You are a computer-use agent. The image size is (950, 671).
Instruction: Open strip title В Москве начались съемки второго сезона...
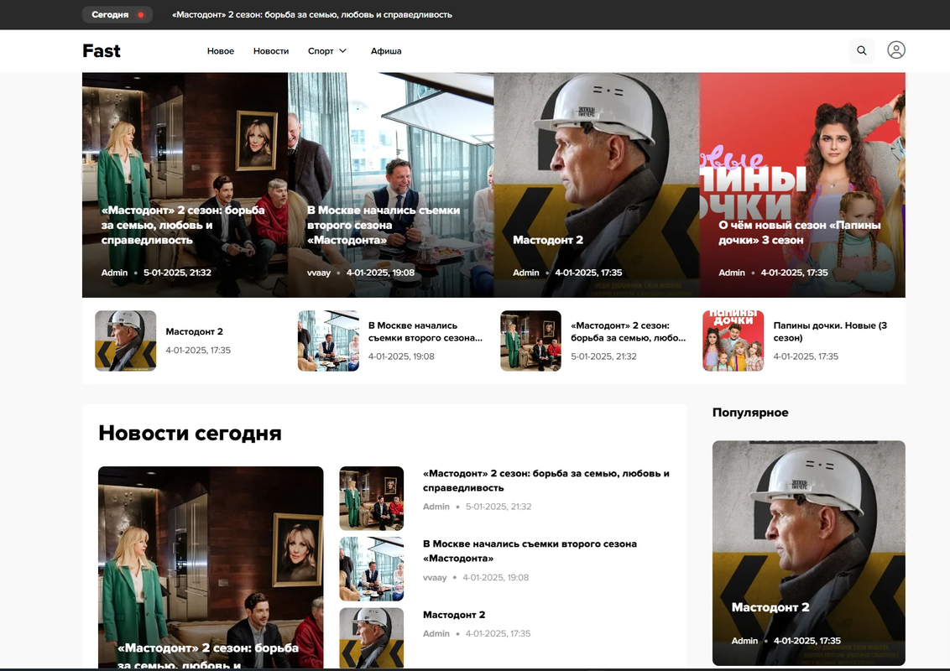click(x=425, y=331)
